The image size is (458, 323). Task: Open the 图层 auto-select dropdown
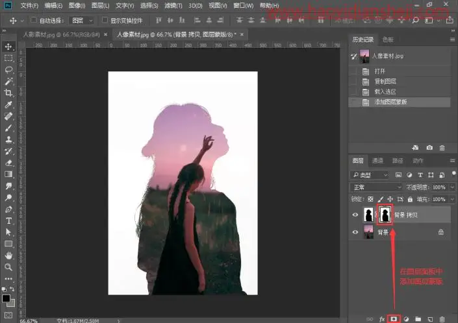click(x=81, y=20)
